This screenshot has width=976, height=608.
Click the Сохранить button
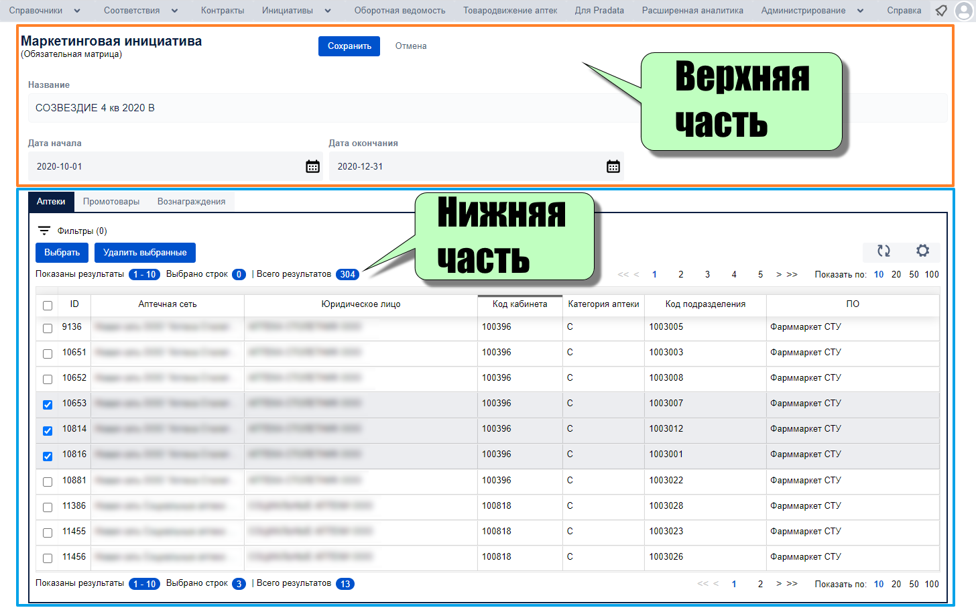click(x=349, y=46)
